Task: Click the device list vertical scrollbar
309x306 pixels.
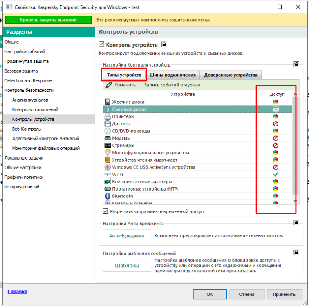Action: pyautogui.click(x=295, y=148)
